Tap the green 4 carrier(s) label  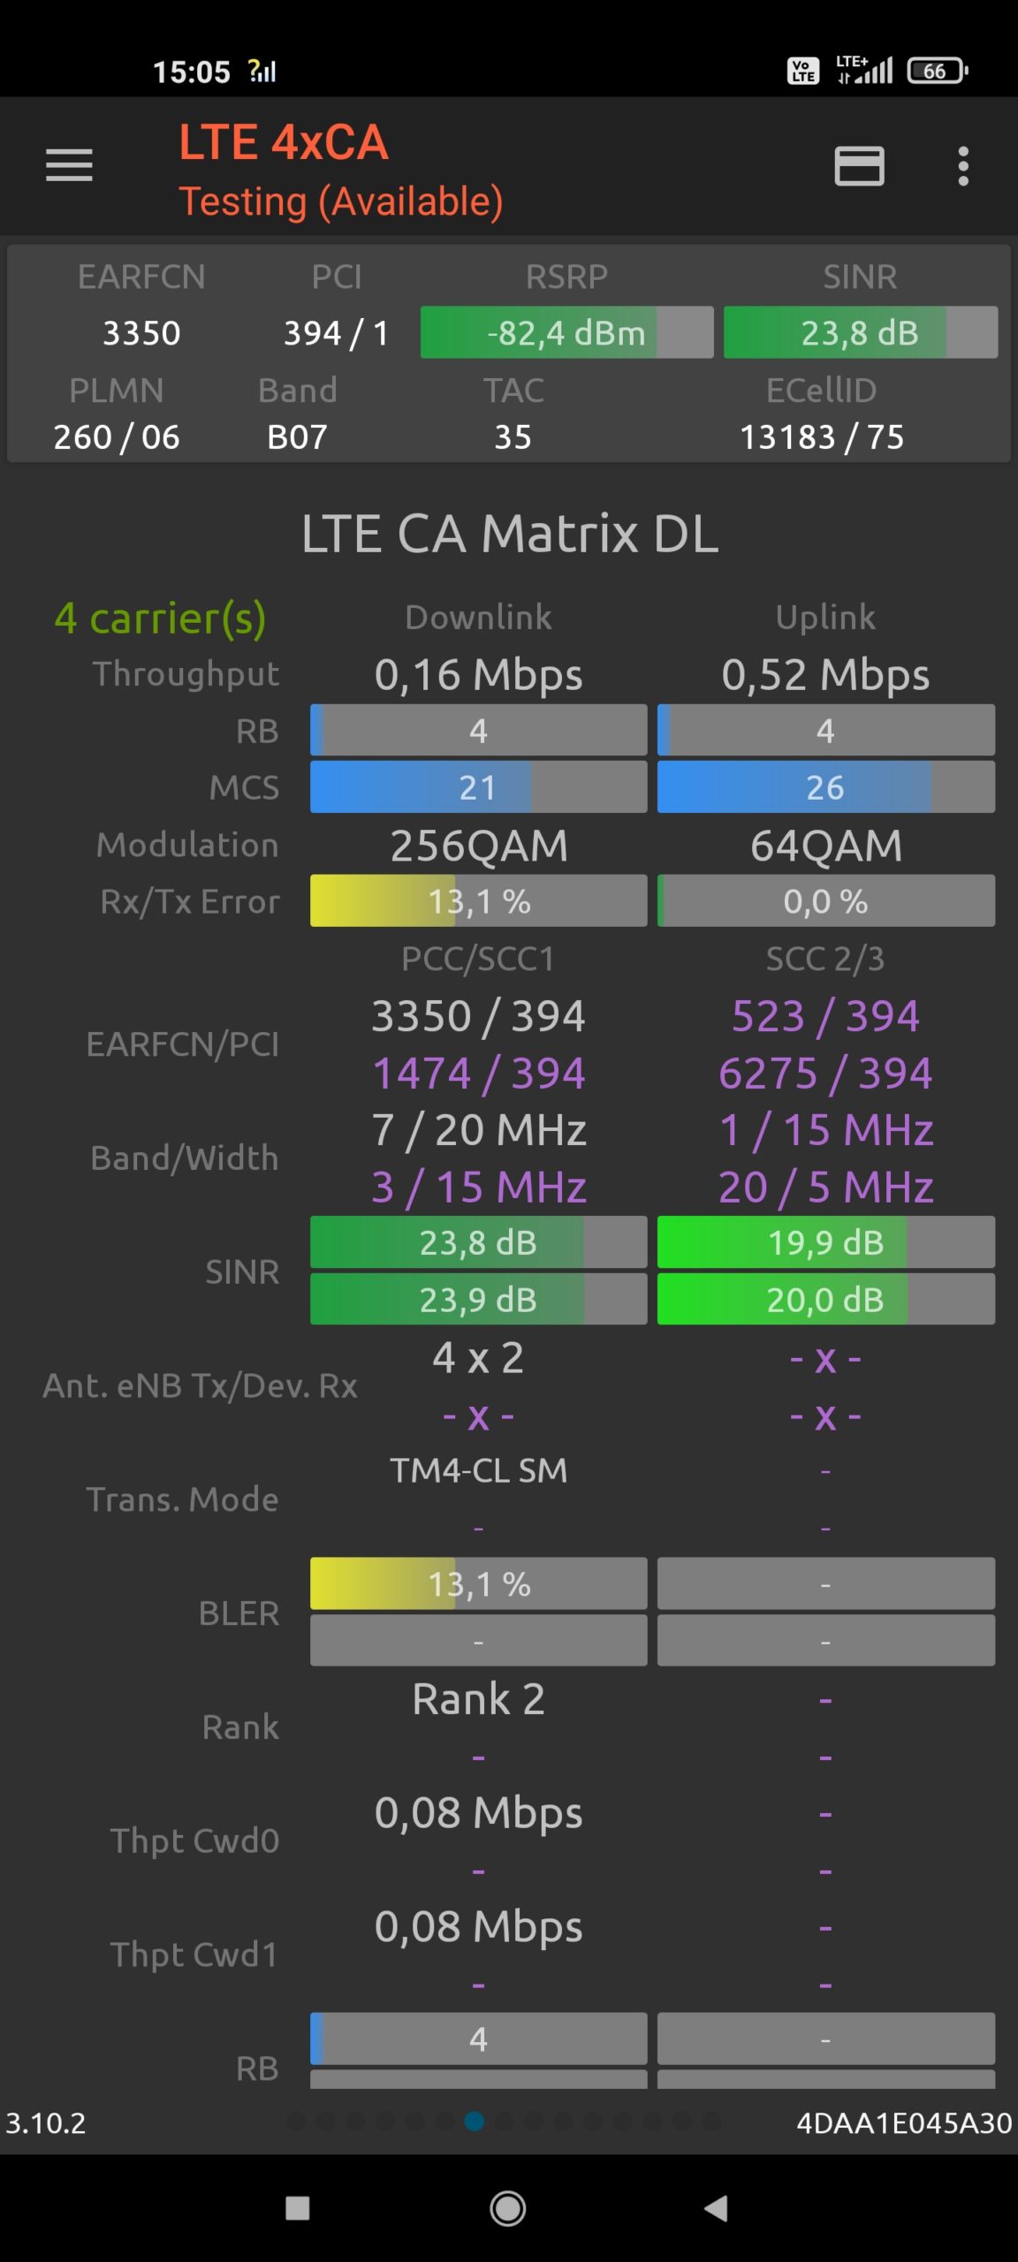click(160, 618)
